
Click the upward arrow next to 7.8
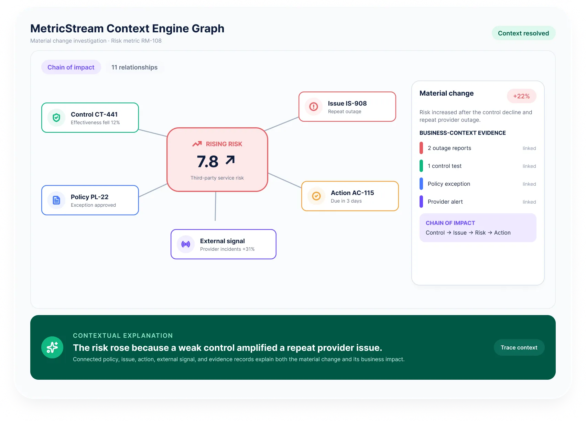[230, 160]
